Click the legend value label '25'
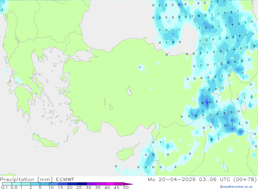 pos(79,187)
